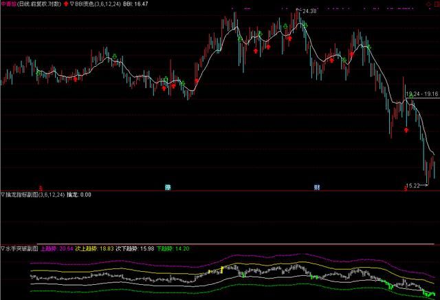The image size is (440, 300).
Task: Click the red buy arrow under the 19.24 candle
Action: (406, 130)
